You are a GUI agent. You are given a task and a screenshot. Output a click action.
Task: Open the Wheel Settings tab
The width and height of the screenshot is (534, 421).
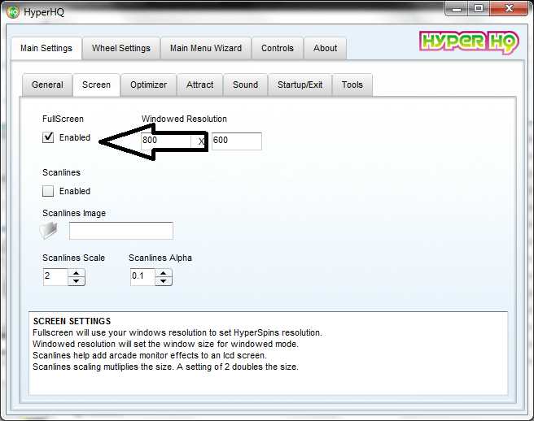pyautogui.click(x=121, y=48)
